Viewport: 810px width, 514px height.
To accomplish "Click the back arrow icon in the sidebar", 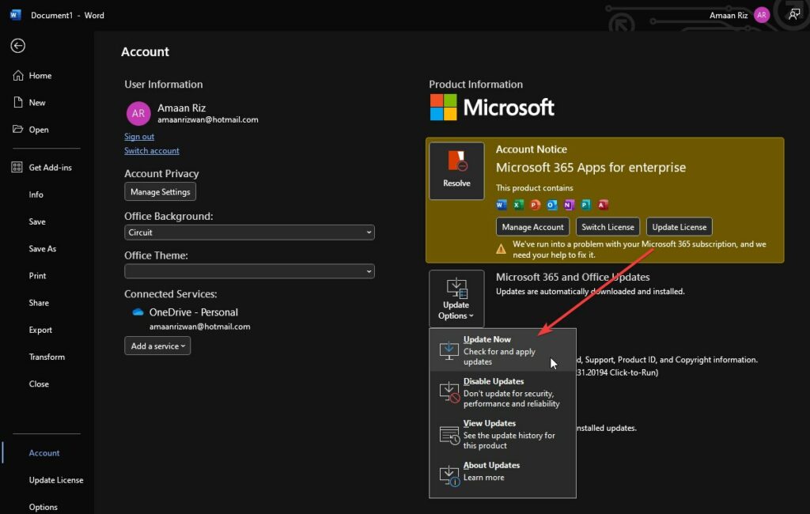I will point(18,46).
